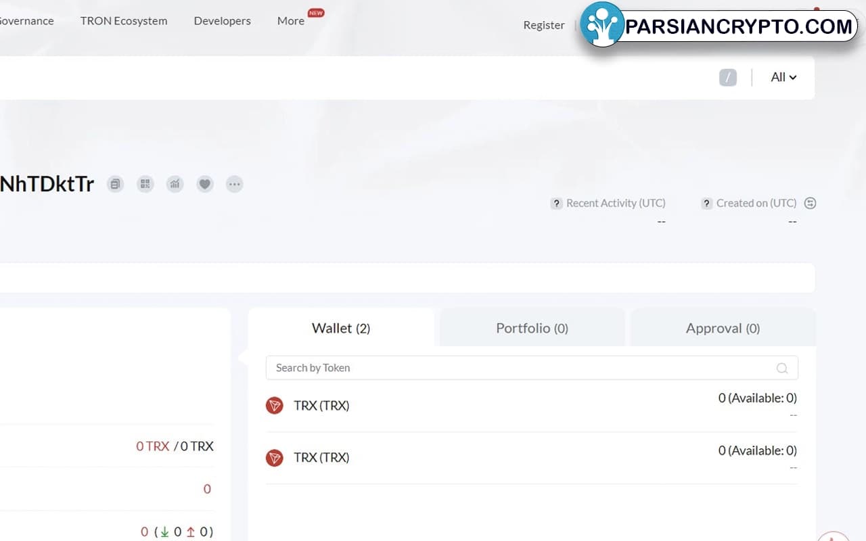Focus the Search by Token field
866x541 pixels.
521,368
